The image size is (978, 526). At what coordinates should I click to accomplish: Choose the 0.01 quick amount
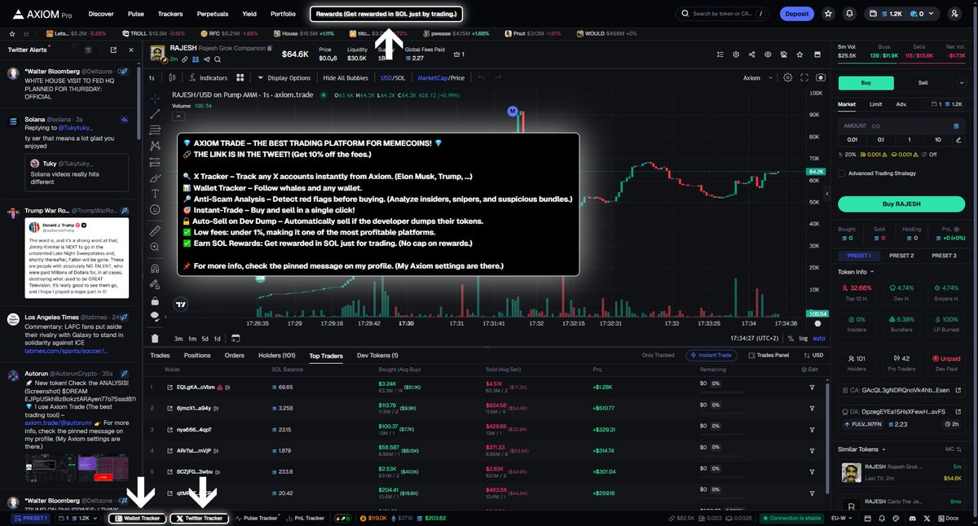tap(853, 139)
